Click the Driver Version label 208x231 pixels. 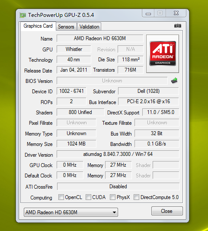tap(39, 155)
